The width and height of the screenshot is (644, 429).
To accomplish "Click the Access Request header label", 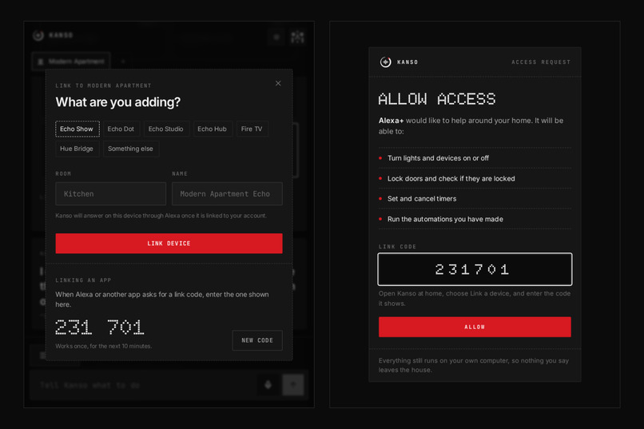I will 541,62.
